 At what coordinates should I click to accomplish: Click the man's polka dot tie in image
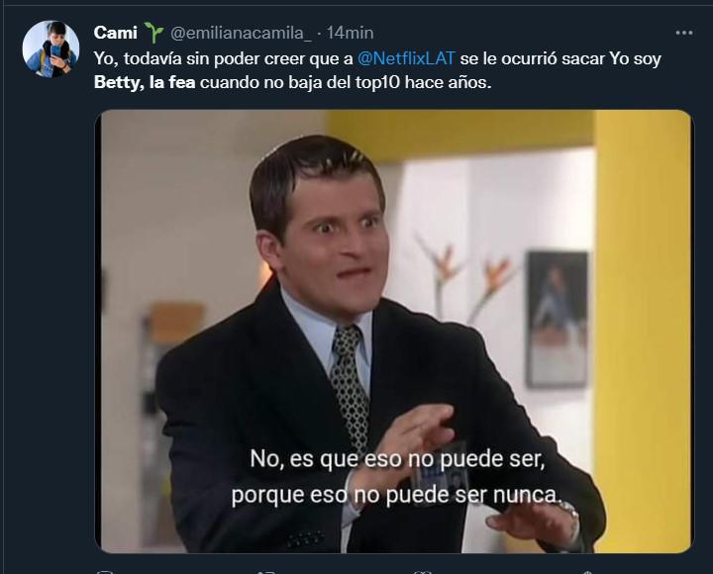[350, 386]
